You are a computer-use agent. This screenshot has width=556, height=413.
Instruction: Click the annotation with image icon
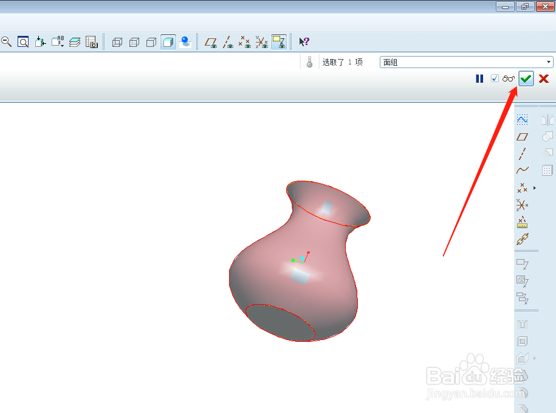tap(523, 281)
